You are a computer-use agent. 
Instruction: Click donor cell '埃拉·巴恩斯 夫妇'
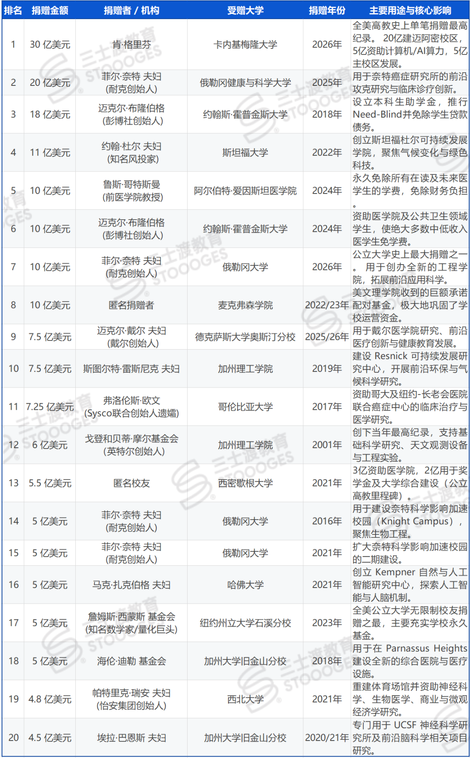point(131,738)
